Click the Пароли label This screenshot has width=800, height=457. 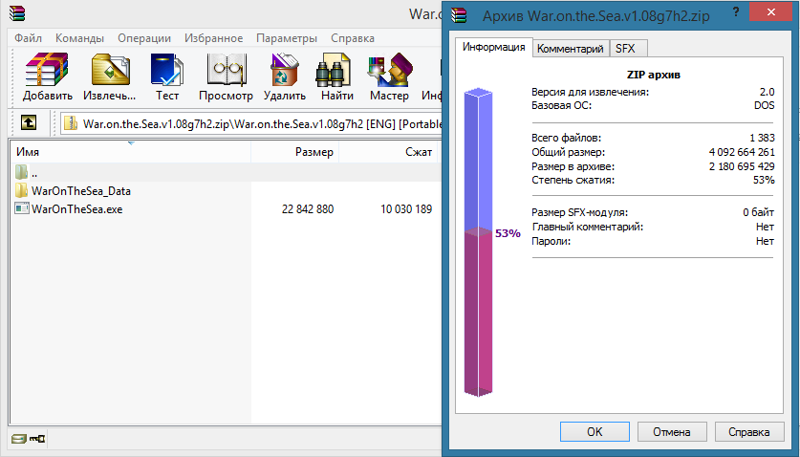tap(551, 241)
